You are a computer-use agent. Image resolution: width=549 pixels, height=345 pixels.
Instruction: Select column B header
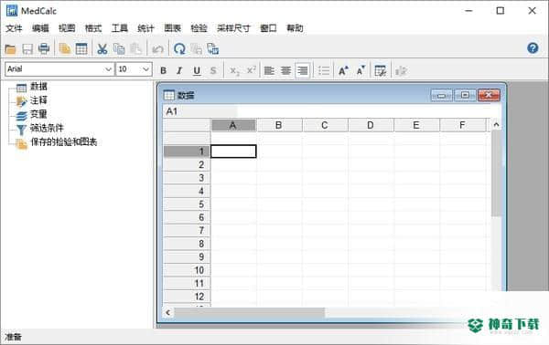(x=279, y=125)
